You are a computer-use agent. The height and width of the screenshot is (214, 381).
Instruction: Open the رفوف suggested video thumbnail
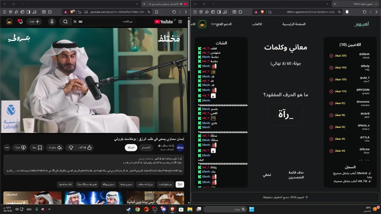pyautogui.click(x=155, y=198)
